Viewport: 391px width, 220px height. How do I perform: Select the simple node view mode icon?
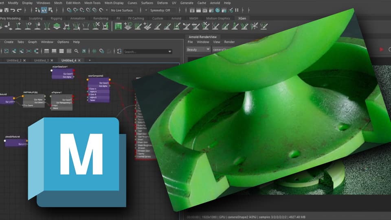(x=46, y=51)
